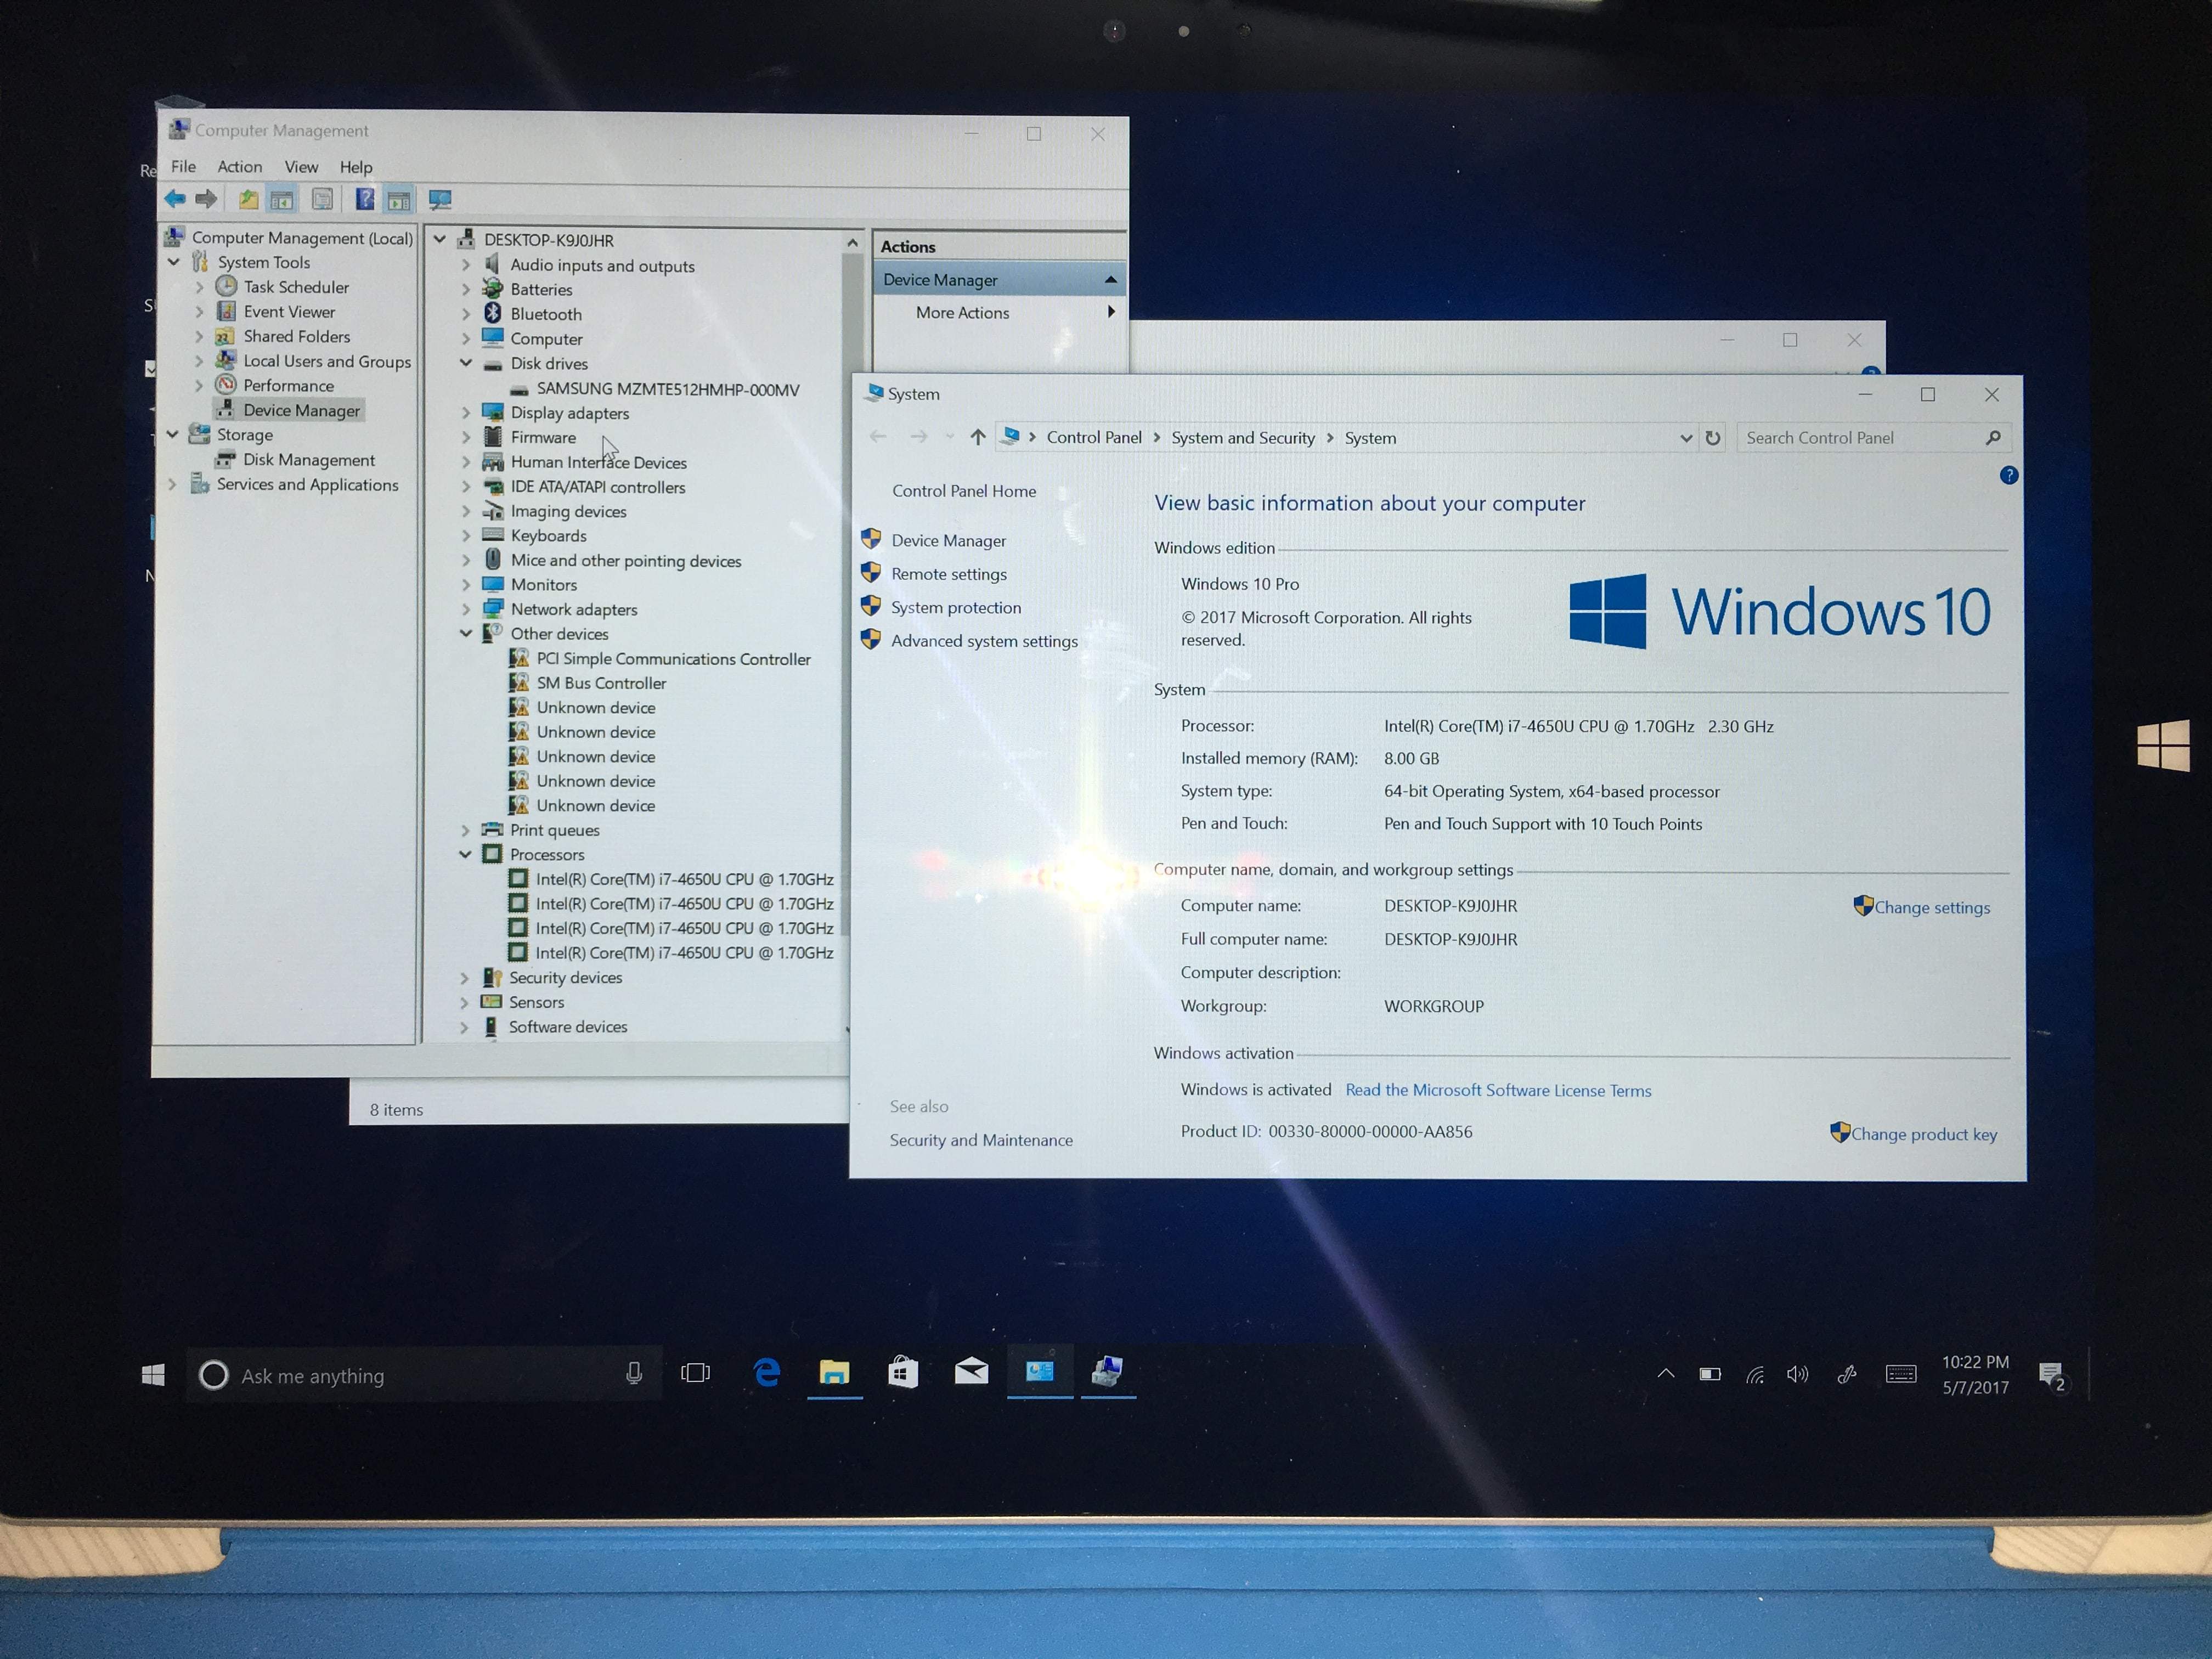Expand the Network adapters category
This screenshot has width=2212, height=1659.
coord(466,609)
